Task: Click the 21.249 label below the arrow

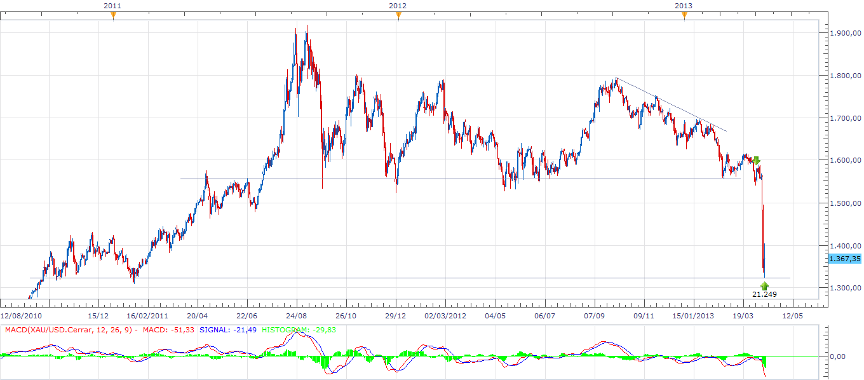Action: coord(764,294)
